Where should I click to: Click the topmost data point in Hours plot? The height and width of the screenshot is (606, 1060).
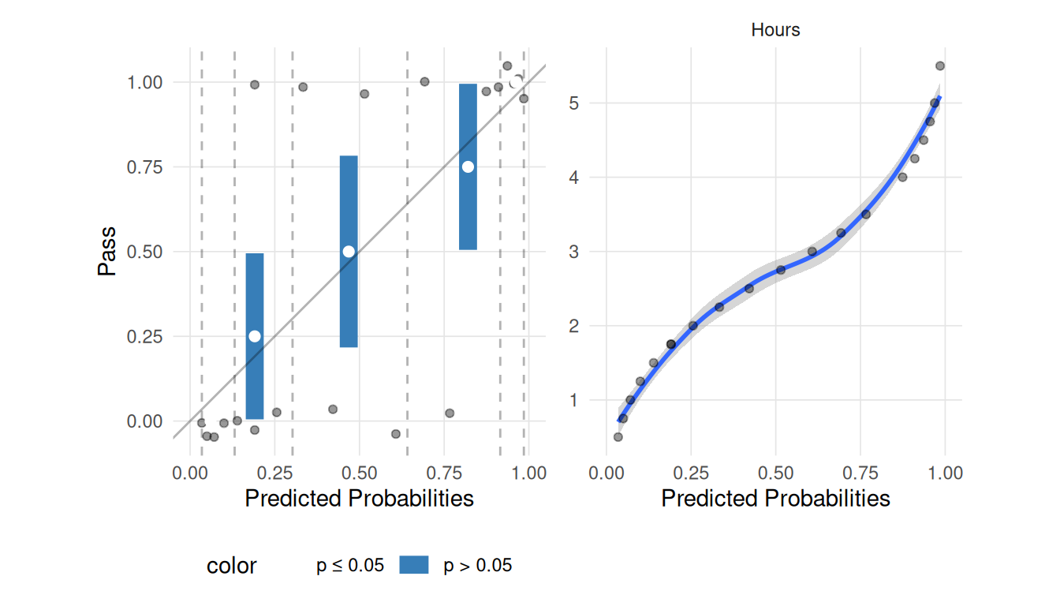pos(940,66)
